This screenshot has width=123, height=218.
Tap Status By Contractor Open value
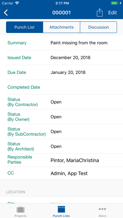coord(56,102)
